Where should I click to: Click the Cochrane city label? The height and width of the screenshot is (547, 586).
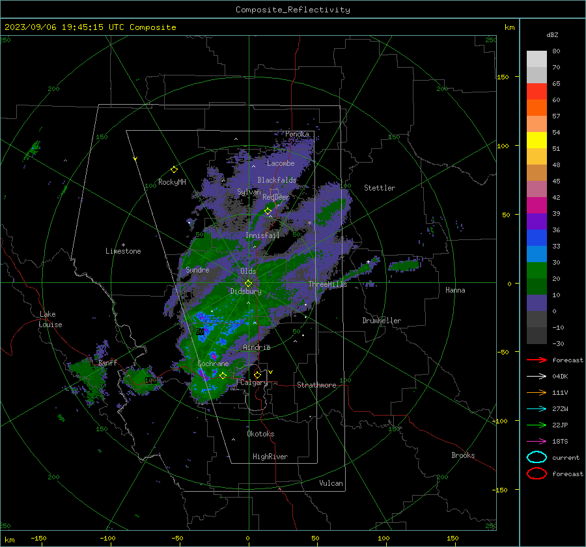(213, 364)
